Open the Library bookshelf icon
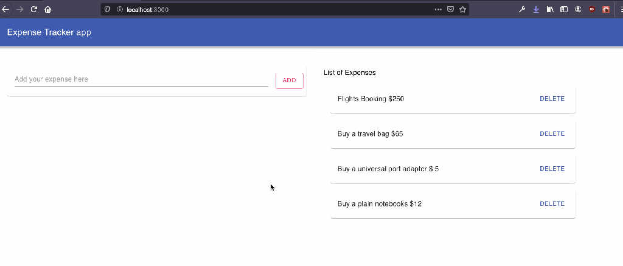This screenshot has height=266, width=623. pos(550,9)
